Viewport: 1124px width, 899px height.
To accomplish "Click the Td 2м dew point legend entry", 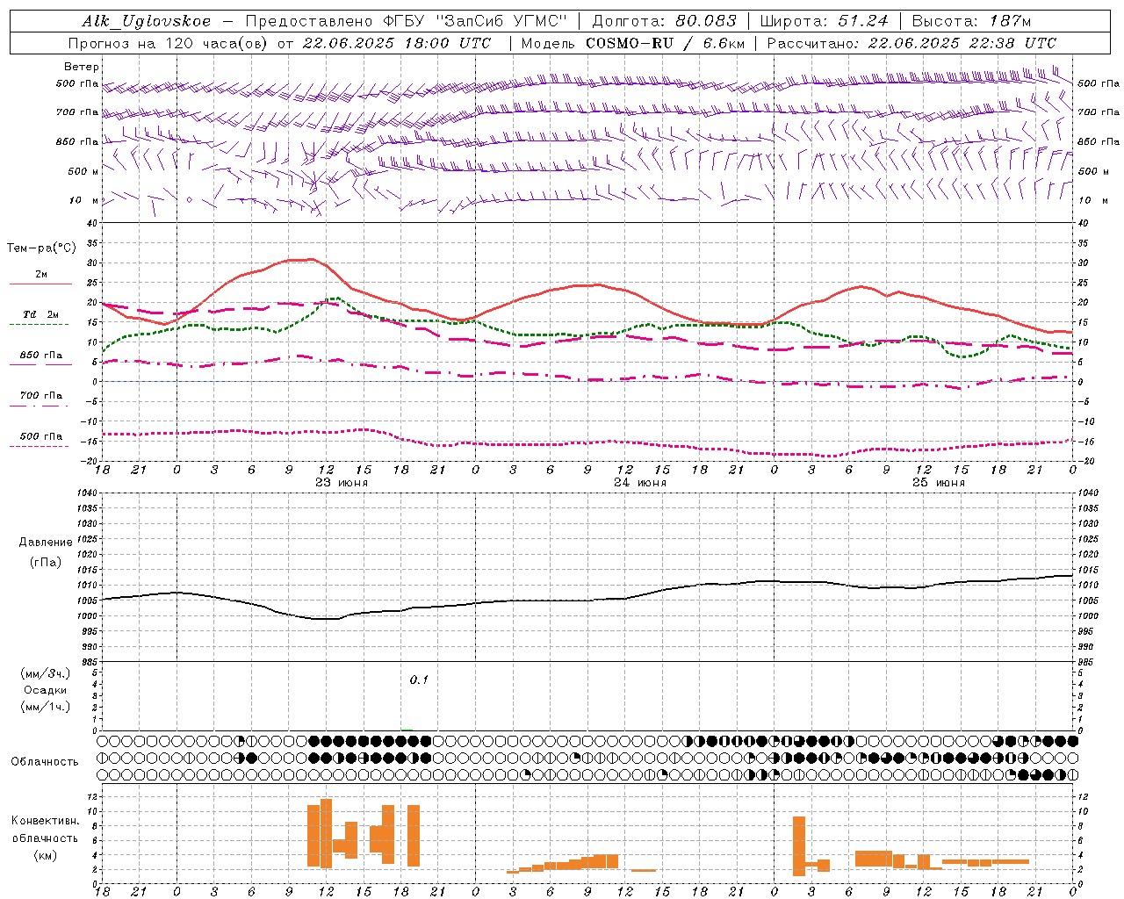I will (x=41, y=314).
